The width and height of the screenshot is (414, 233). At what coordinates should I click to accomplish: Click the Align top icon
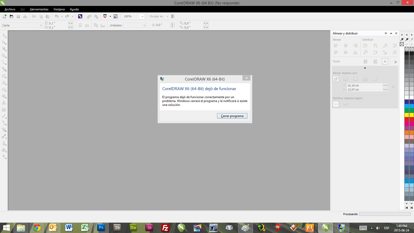coord(336,52)
